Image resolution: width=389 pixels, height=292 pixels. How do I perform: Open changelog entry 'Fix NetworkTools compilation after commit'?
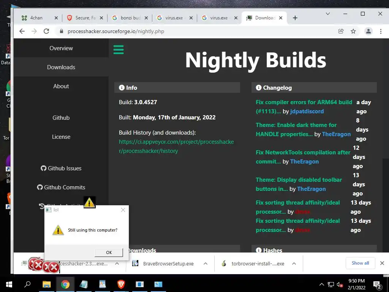point(303,157)
